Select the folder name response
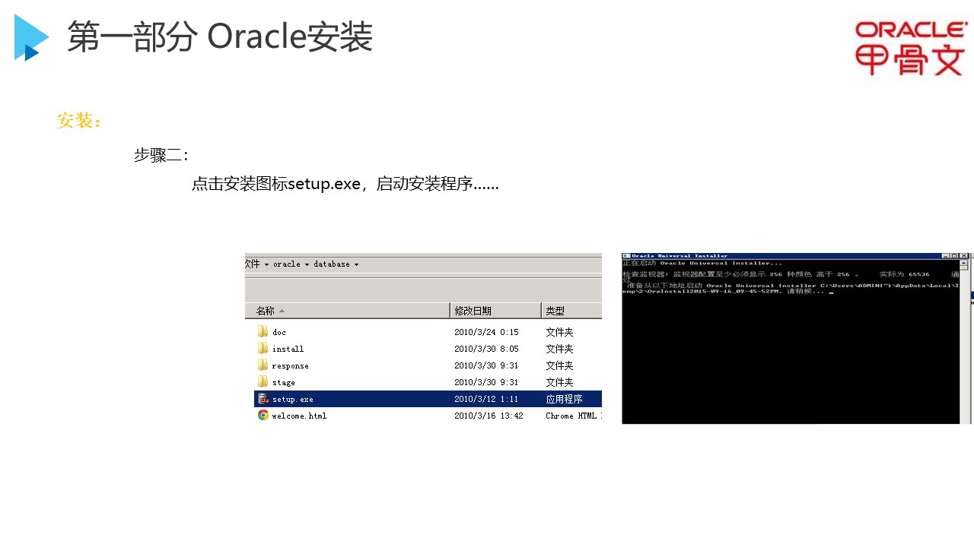This screenshot has height=547, width=974. coord(290,365)
